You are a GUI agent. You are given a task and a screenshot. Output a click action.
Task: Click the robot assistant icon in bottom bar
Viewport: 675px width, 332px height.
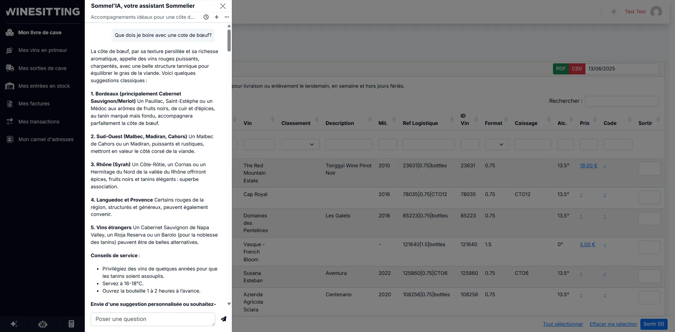pyautogui.click(x=43, y=324)
